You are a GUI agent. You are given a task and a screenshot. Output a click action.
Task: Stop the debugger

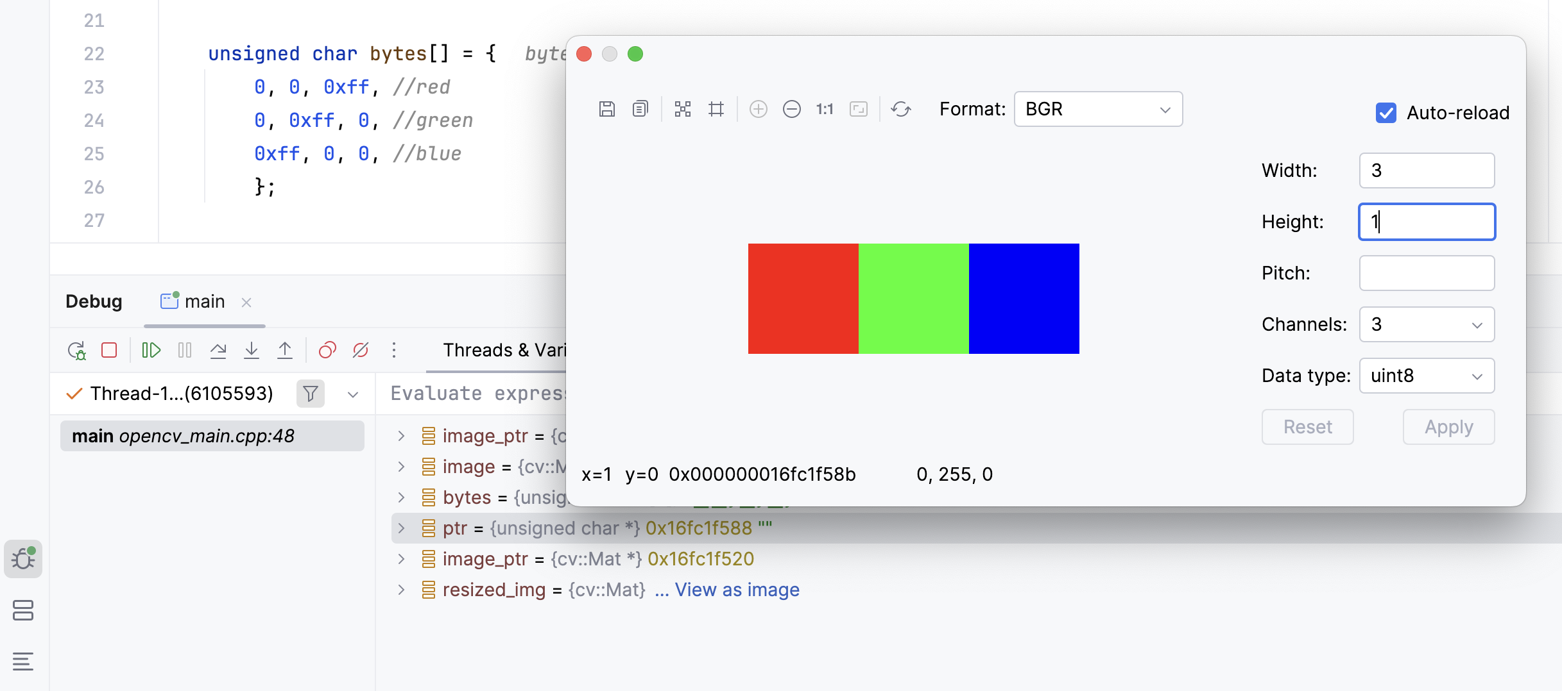click(x=109, y=351)
